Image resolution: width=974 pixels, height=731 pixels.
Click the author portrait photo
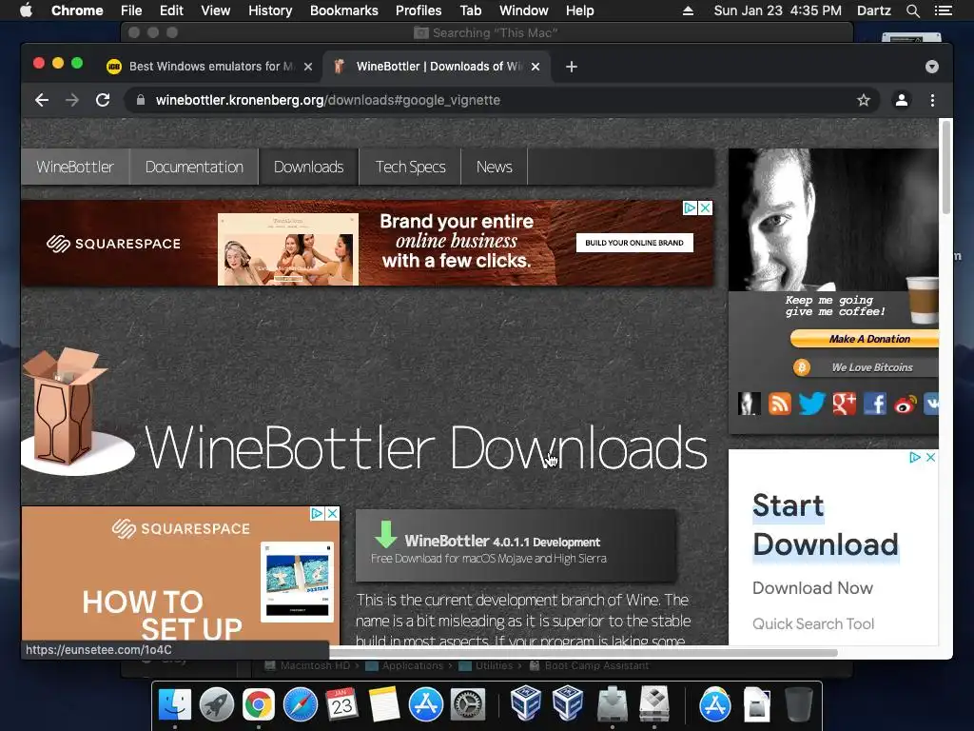point(833,219)
